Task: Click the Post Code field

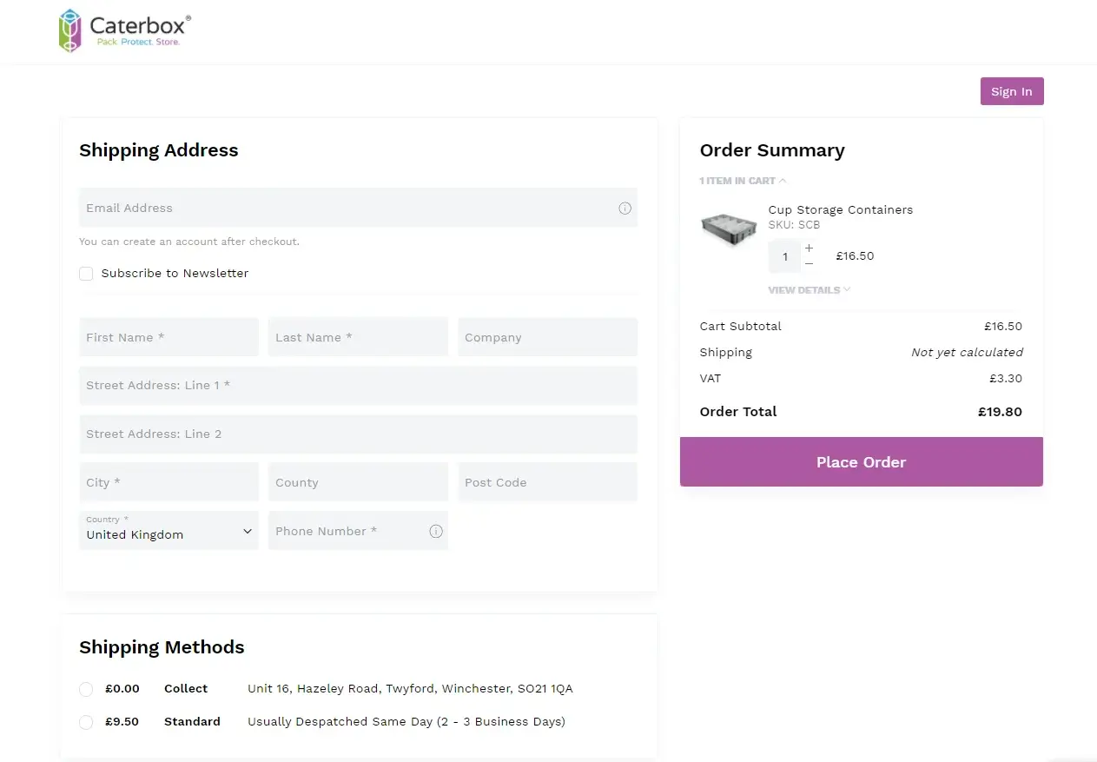Action: pyautogui.click(x=547, y=481)
